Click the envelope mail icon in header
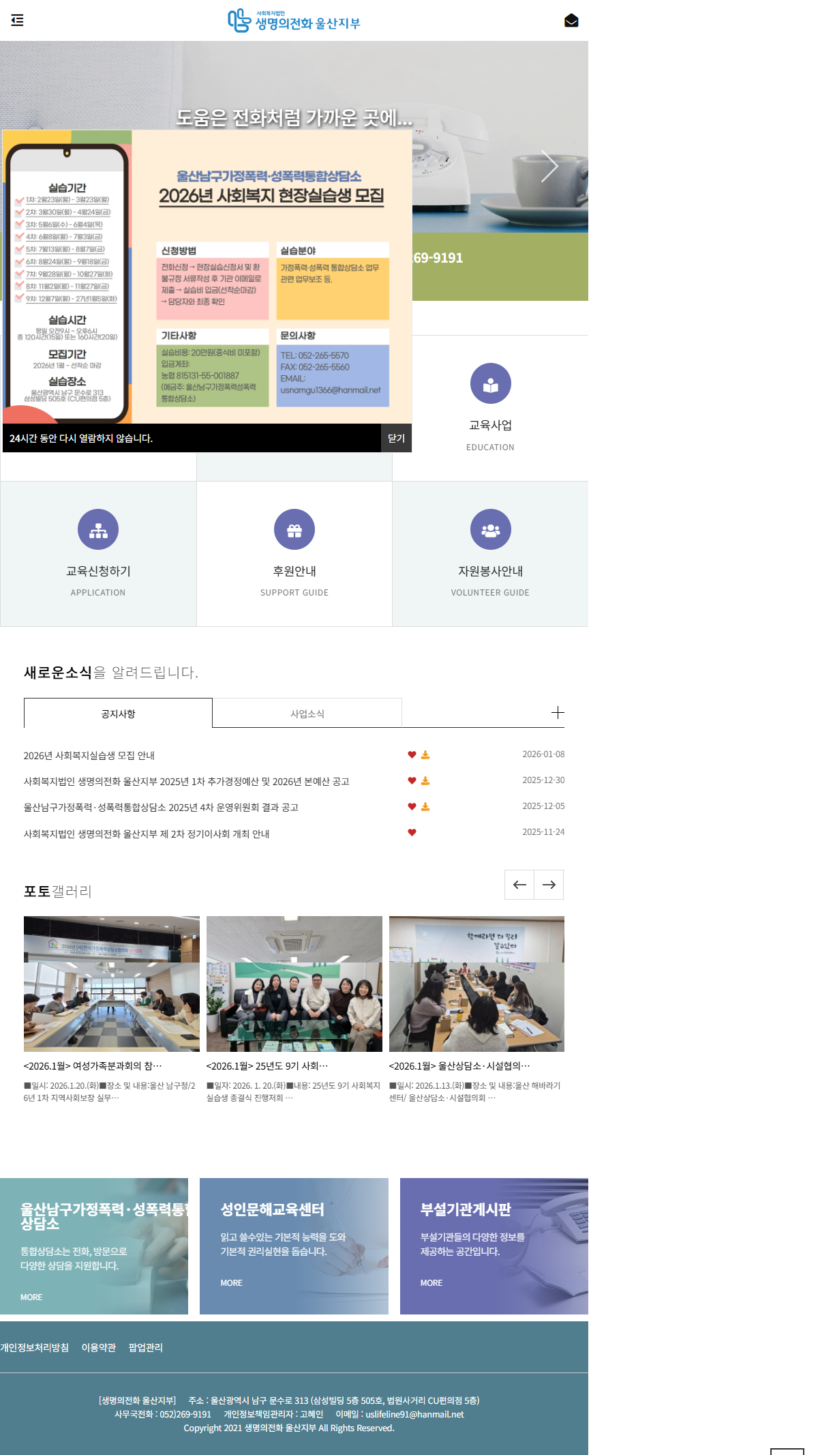 571,20
